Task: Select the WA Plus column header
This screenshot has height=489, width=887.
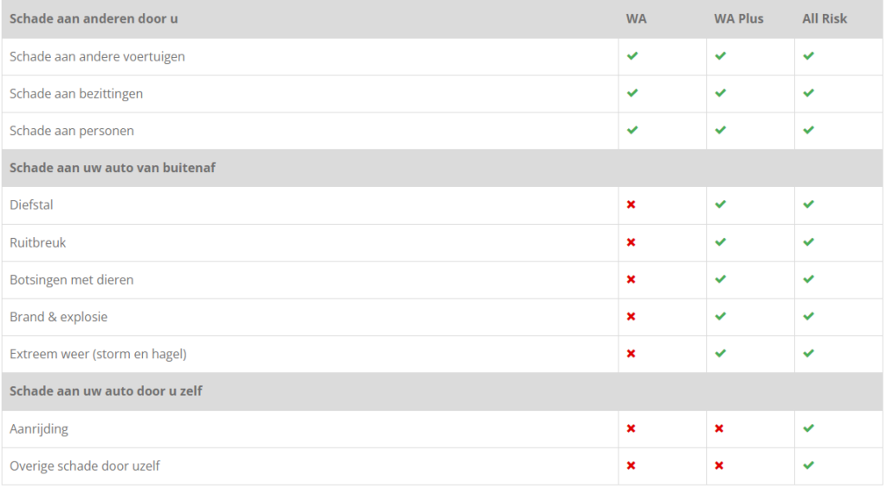Action: tap(739, 18)
